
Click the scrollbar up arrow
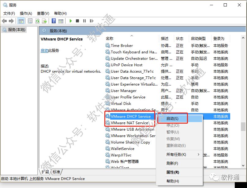(243, 38)
